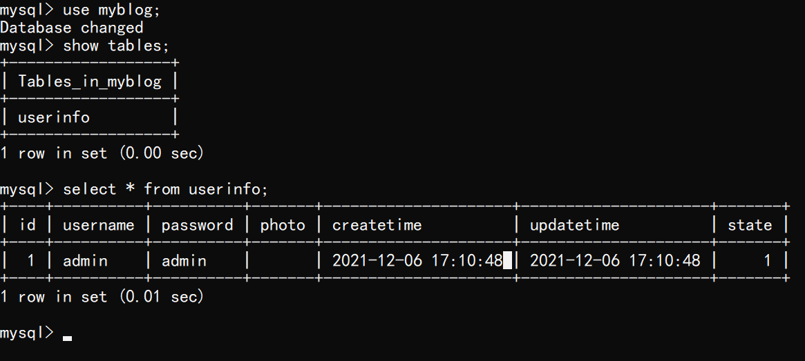Screen dimensions: 805x361
Task: Click the updatetime column header
Action: (574, 225)
